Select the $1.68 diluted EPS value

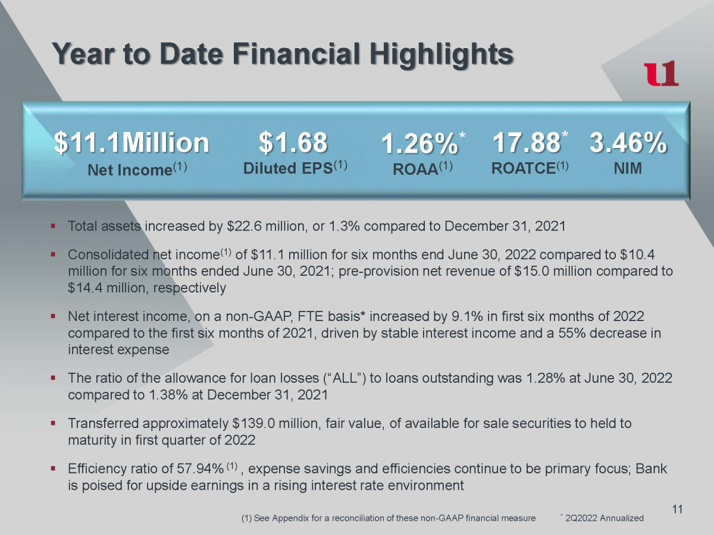click(x=293, y=143)
